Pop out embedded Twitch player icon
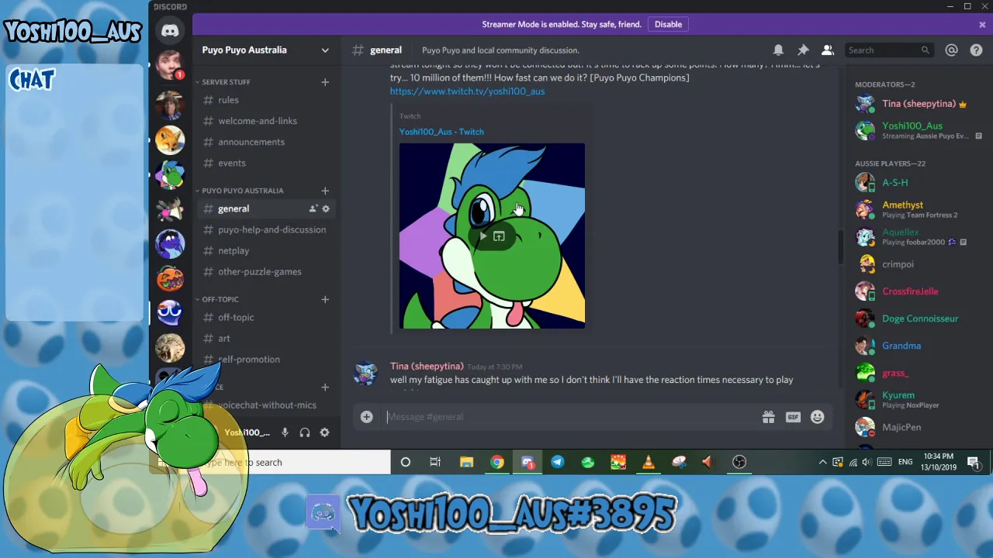 499,236
